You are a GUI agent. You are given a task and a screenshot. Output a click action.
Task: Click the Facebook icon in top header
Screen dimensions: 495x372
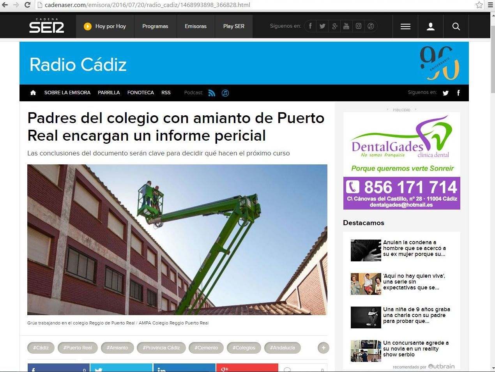pos(310,26)
